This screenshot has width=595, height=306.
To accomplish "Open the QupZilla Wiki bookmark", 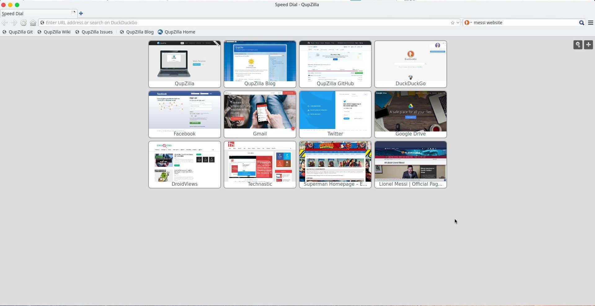I will click(54, 32).
